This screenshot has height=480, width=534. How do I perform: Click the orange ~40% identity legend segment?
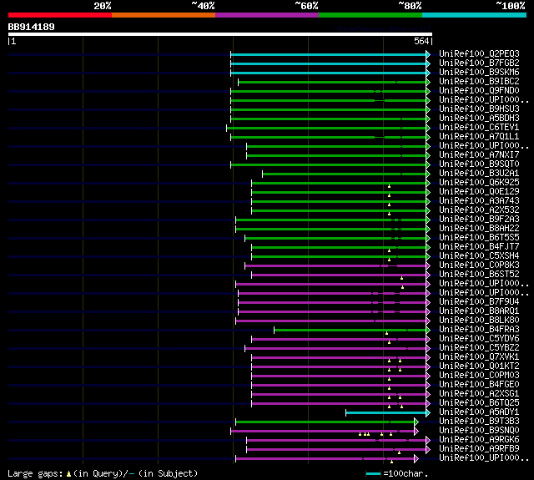tap(164, 15)
